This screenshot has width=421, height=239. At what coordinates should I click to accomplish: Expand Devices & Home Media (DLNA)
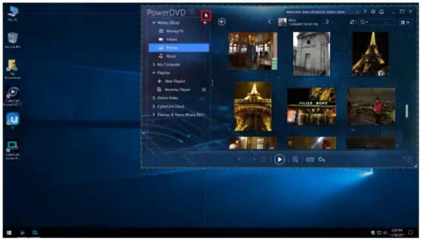point(154,115)
